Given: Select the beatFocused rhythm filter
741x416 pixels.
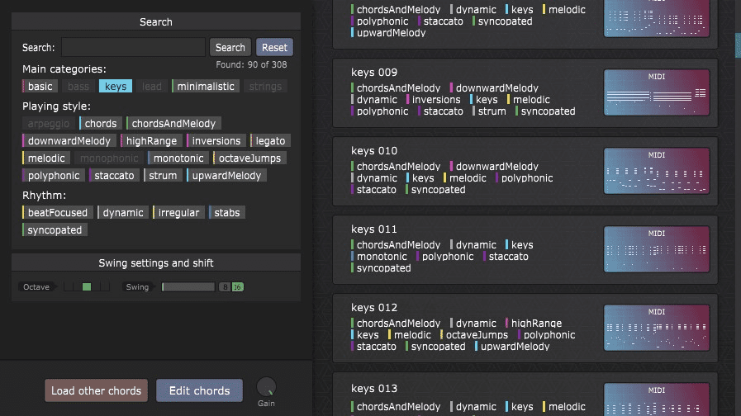Looking at the screenshot, I should 57,213.
